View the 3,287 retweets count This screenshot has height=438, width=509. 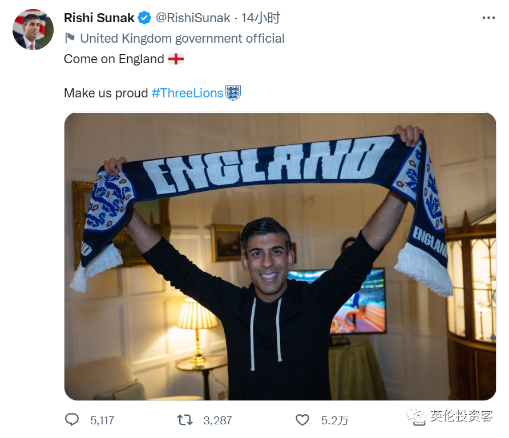tap(217, 420)
